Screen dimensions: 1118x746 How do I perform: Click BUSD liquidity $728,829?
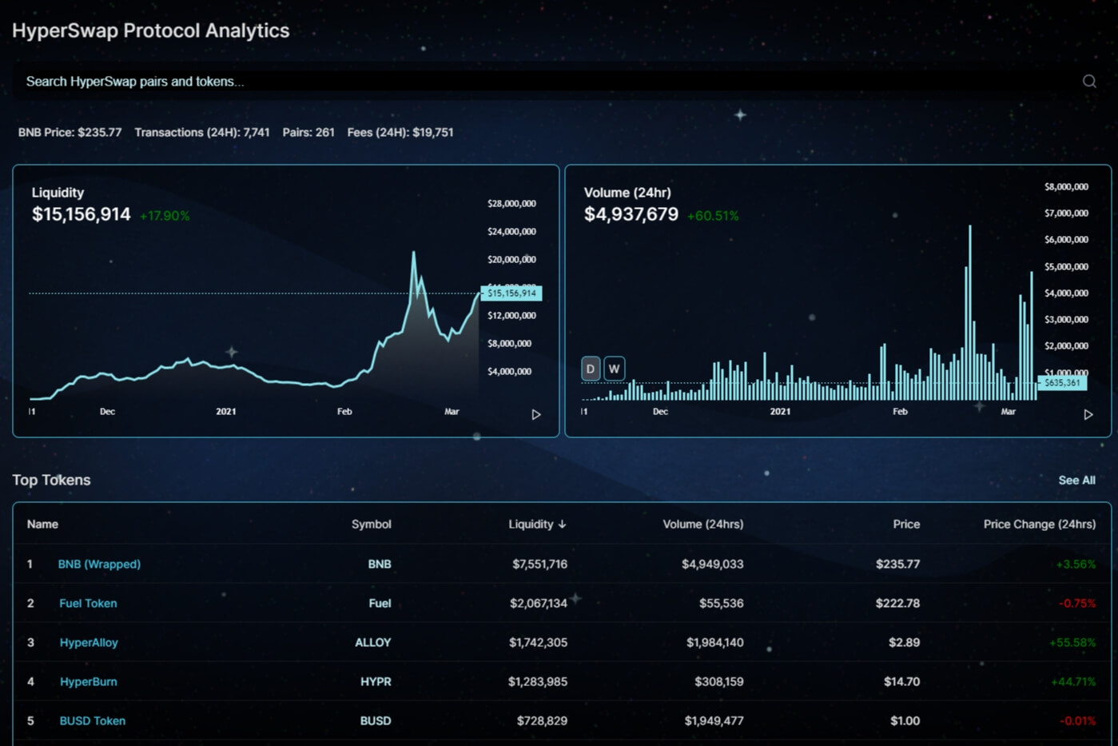click(x=542, y=721)
